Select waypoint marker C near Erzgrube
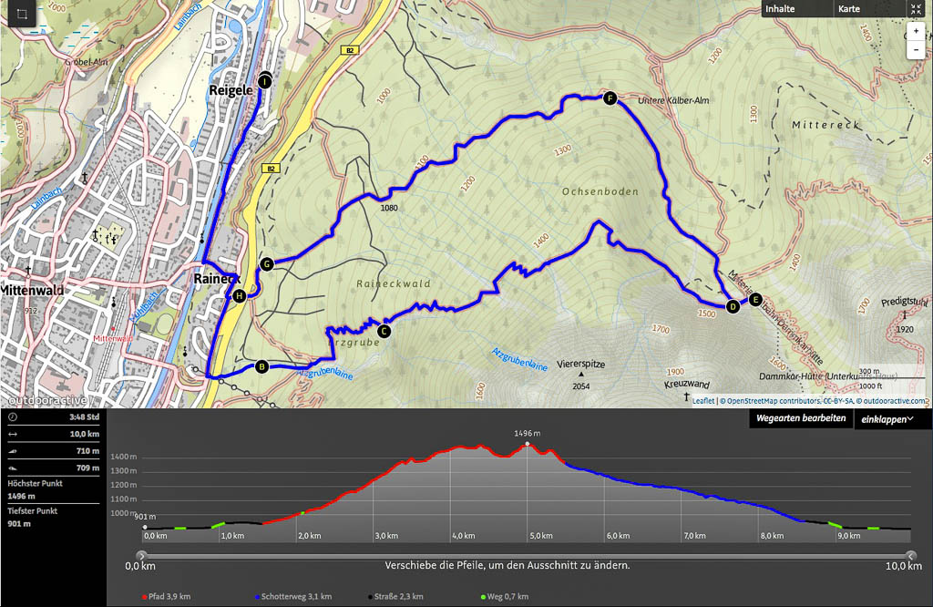 click(x=384, y=331)
